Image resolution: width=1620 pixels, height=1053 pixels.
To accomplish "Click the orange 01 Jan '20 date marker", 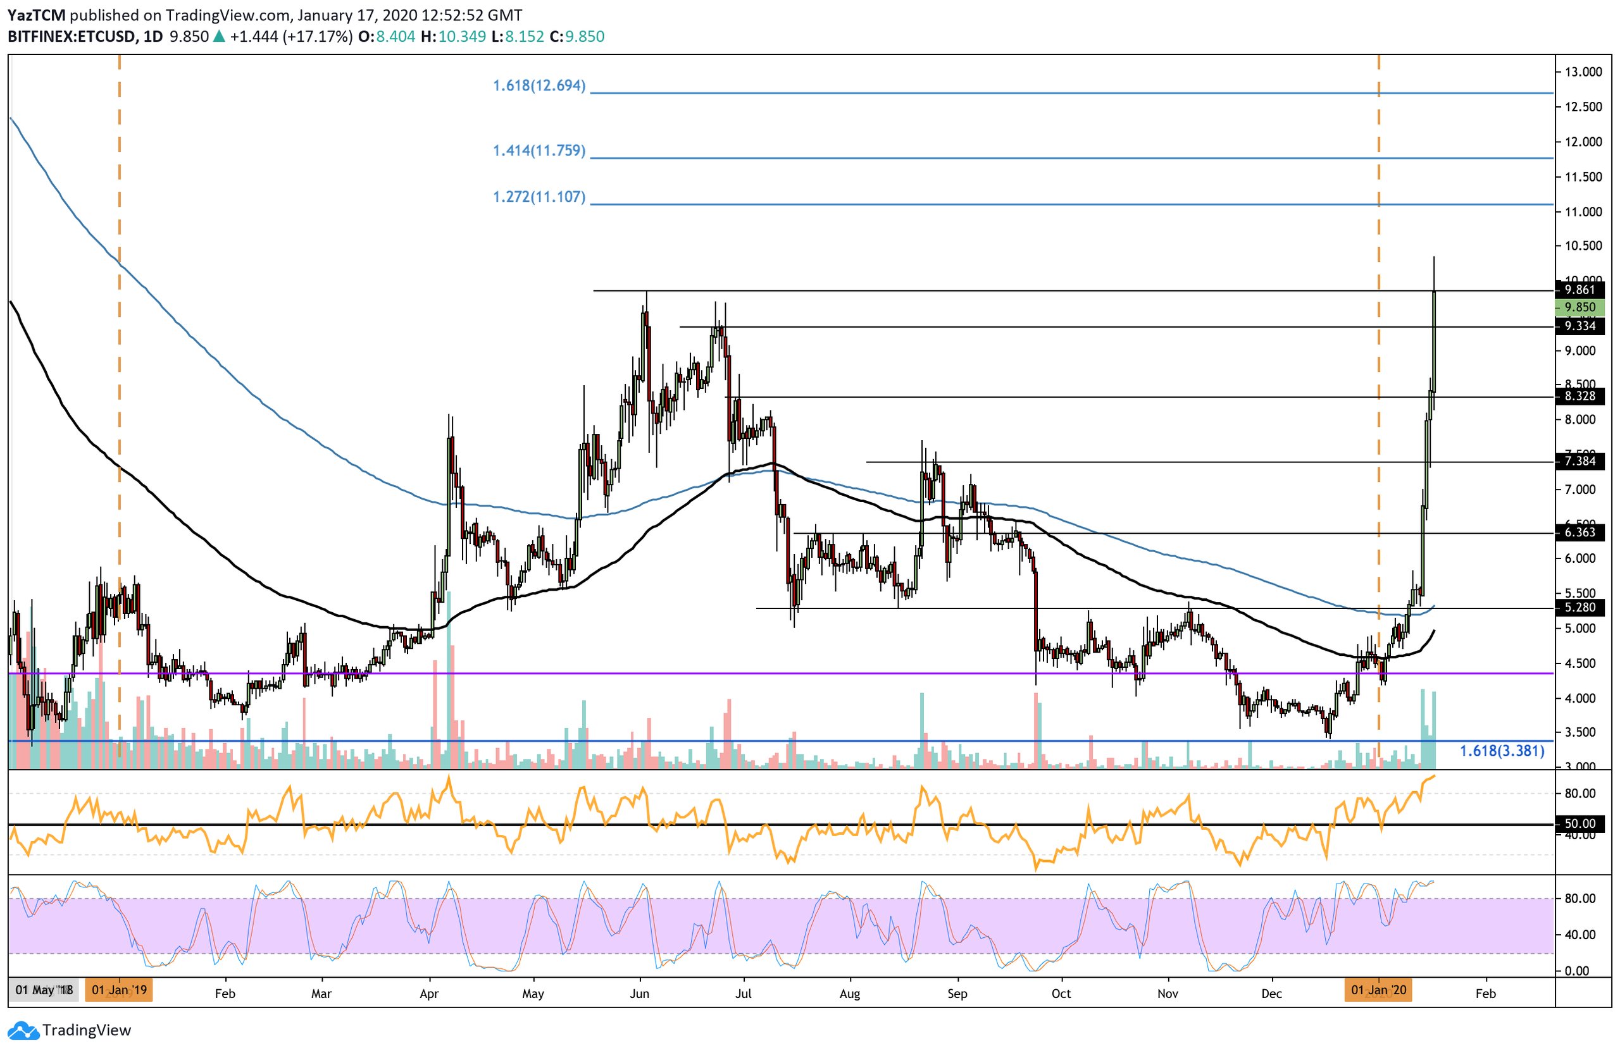I will coord(1378,990).
